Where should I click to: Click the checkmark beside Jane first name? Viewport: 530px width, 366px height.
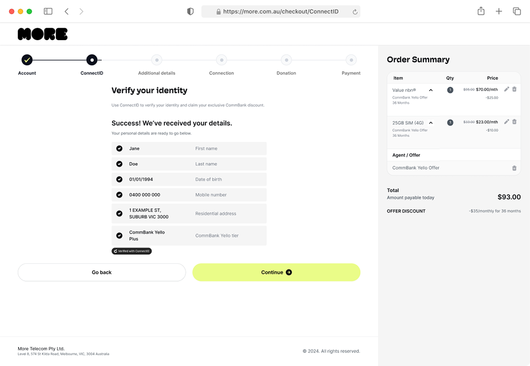(x=119, y=149)
